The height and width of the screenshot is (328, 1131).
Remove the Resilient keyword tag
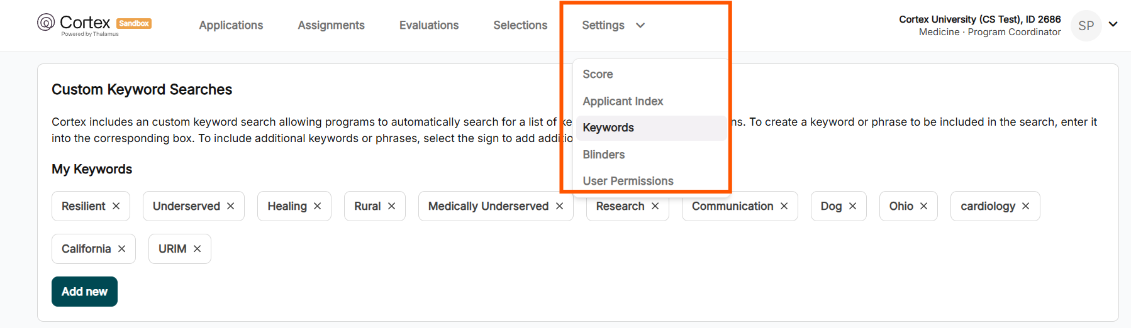[116, 206]
